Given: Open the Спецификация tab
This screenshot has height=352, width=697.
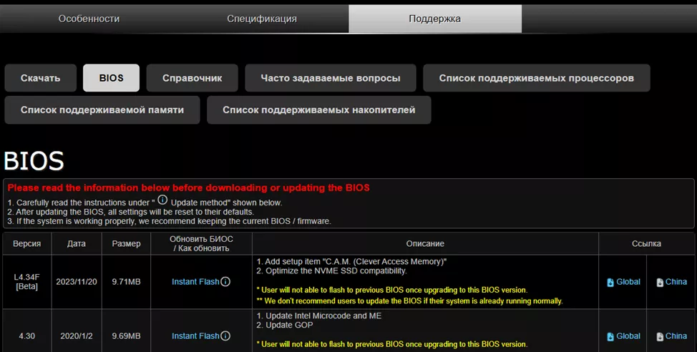Looking at the screenshot, I should (262, 19).
